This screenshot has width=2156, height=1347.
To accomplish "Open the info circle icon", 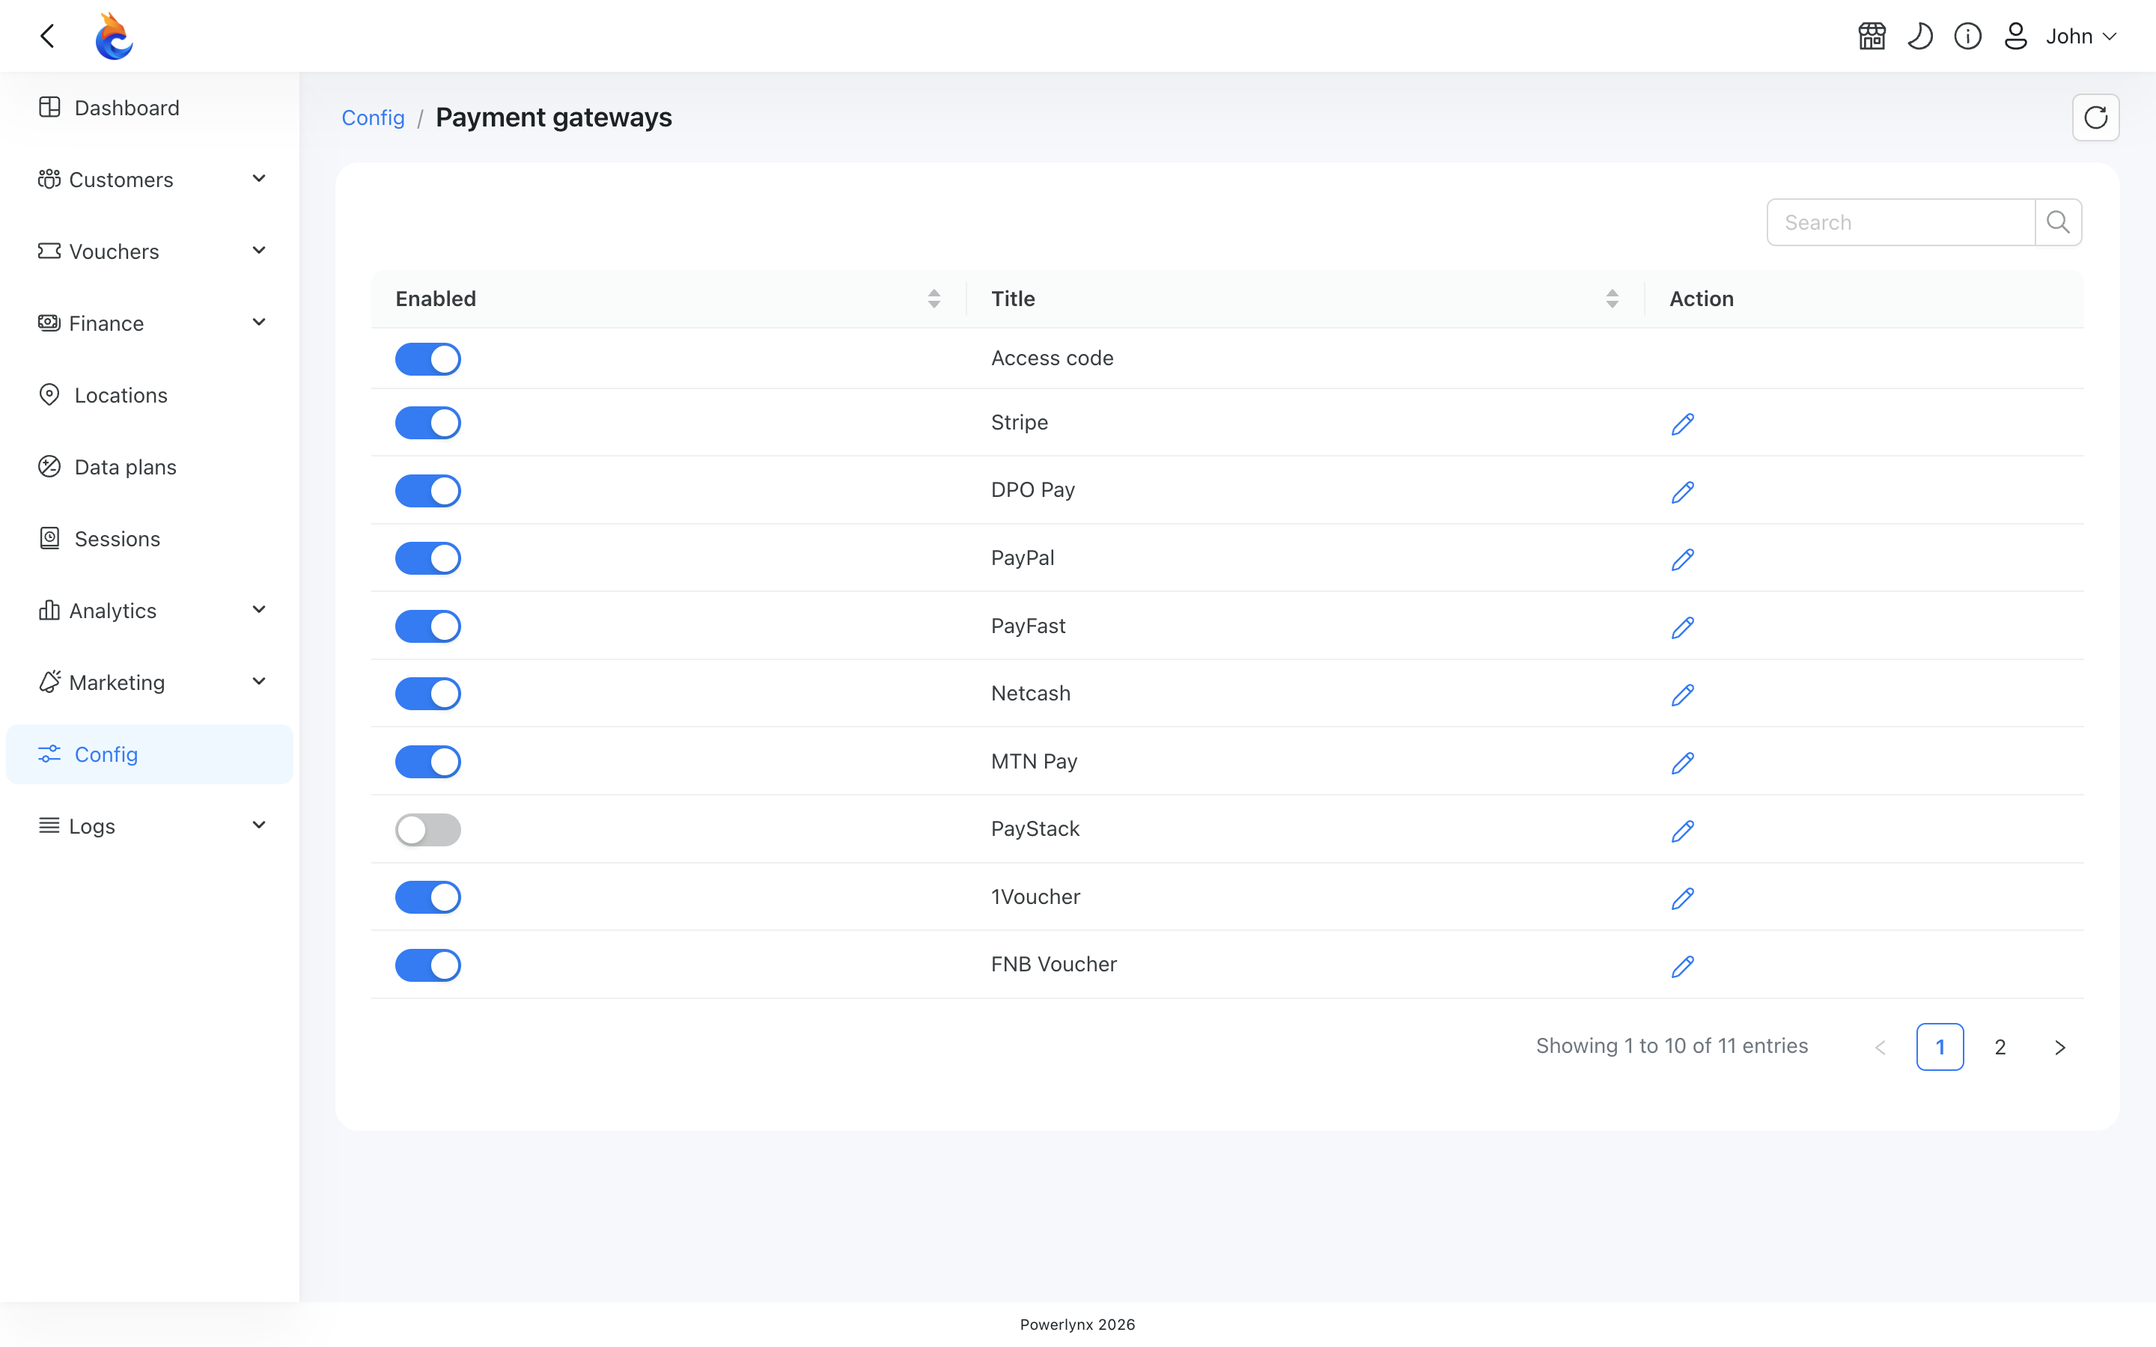I will pyautogui.click(x=1968, y=36).
